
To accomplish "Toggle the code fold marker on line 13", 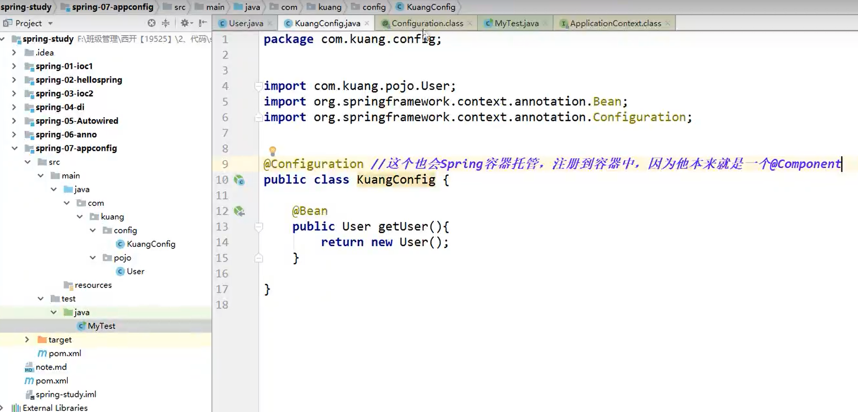I will click(x=259, y=227).
